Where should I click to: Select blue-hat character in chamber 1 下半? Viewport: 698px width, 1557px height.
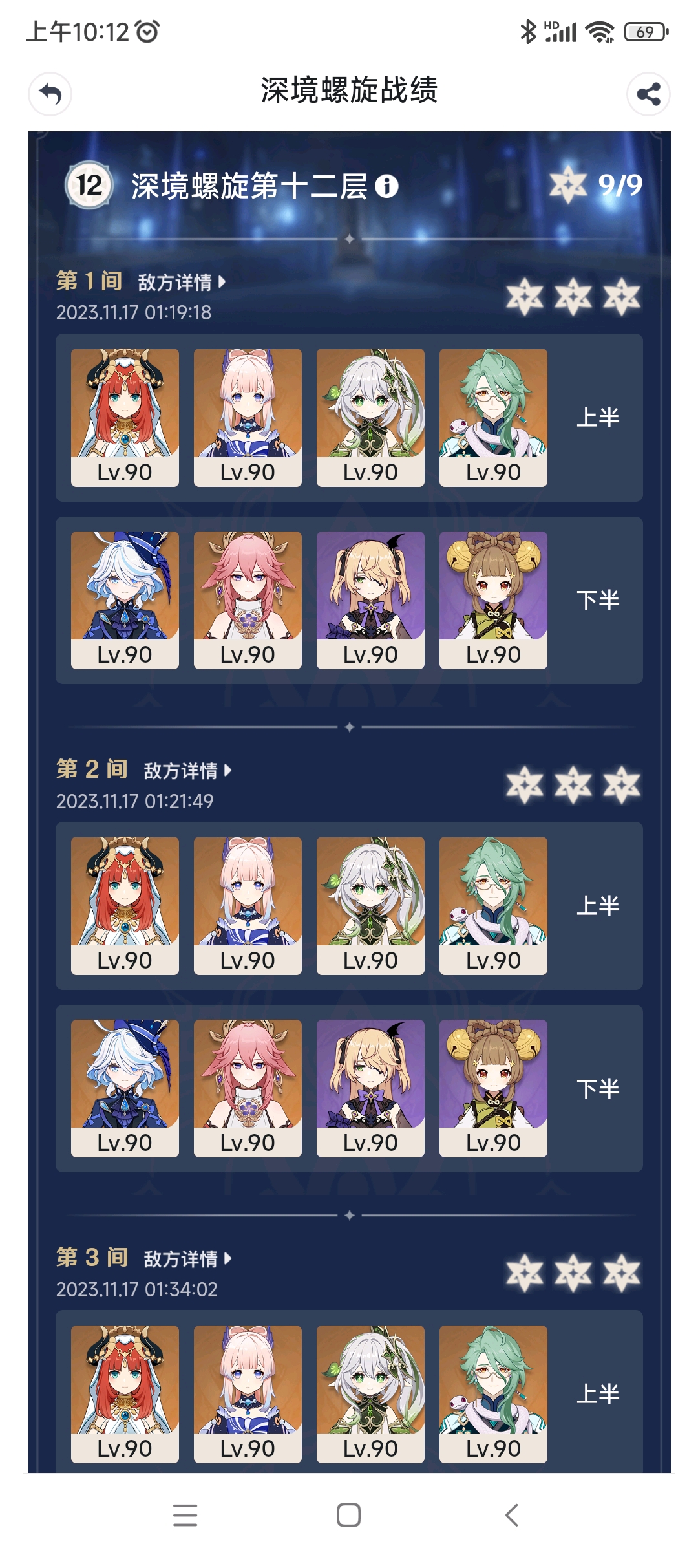click(x=125, y=600)
